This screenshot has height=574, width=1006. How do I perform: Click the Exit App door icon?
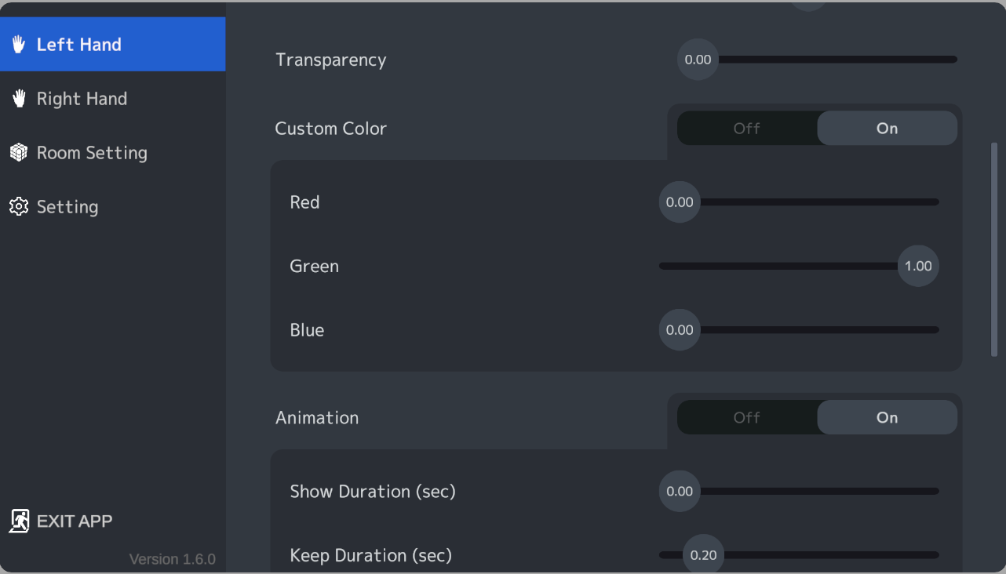tap(20, 521)
